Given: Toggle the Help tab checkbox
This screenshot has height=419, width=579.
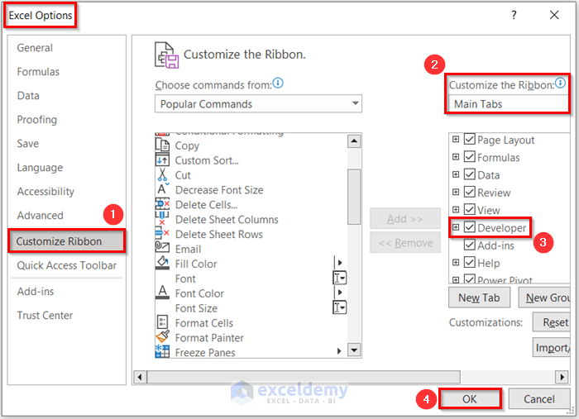Looking at the screenshot, I should pyautogui.click(x=470, y=262).
